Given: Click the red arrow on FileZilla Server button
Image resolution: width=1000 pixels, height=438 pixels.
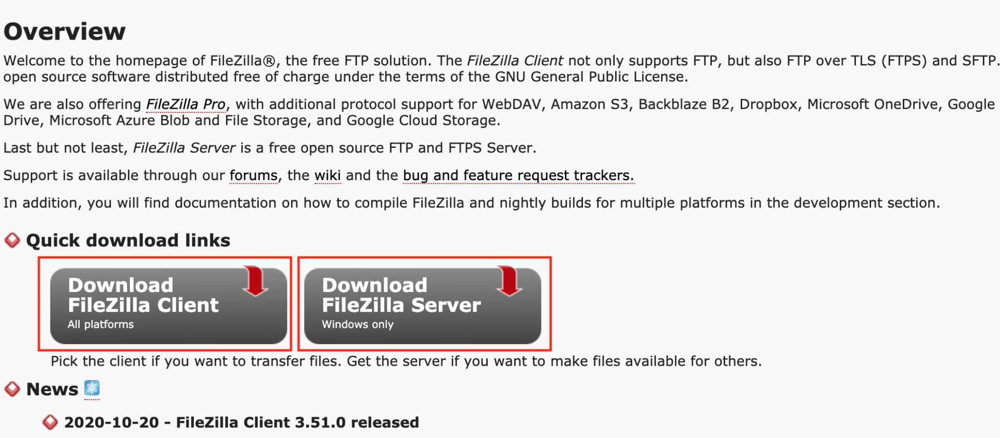Looking at the screenshot, I should click(509, 281).
